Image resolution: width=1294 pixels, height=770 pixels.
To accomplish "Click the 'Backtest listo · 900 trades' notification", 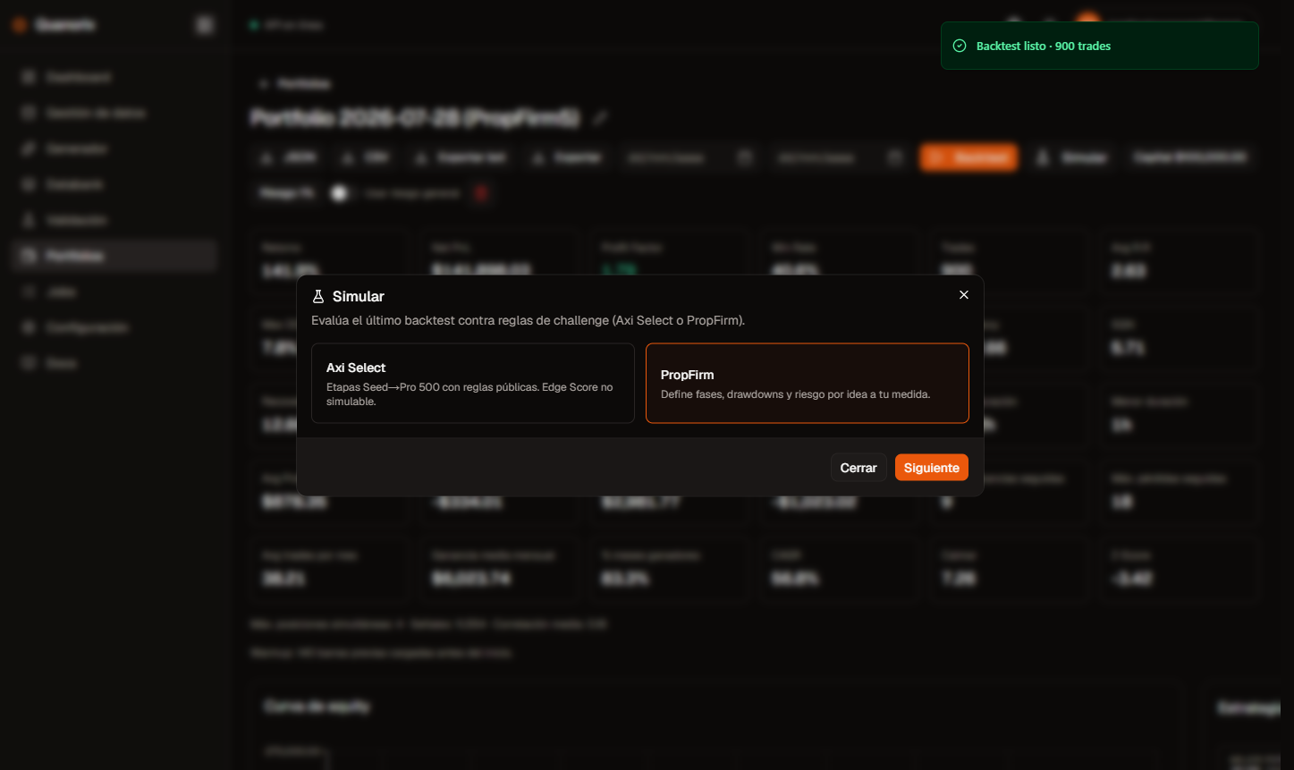I will click(x=1099, y=46).
